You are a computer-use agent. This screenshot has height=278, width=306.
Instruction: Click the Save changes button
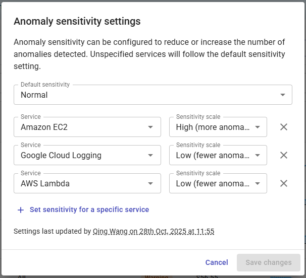click(x=269, y=262)
